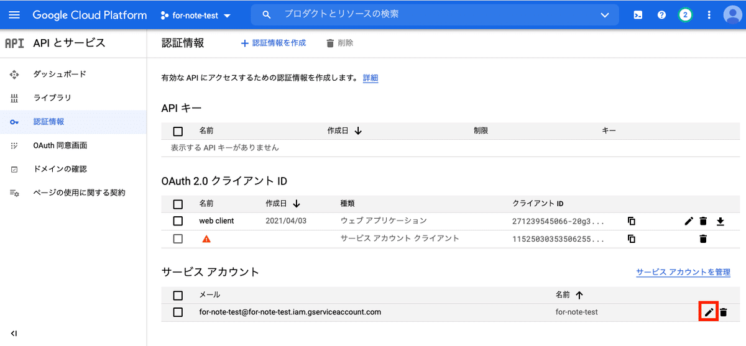746x346 pixels.
Task: Open the for-note-test project selector
Action: click(x=195, y=15)
